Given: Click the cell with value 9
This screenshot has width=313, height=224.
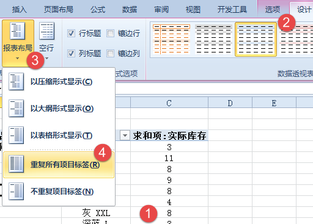Looking at the screenshot, I should pos(169,180).
